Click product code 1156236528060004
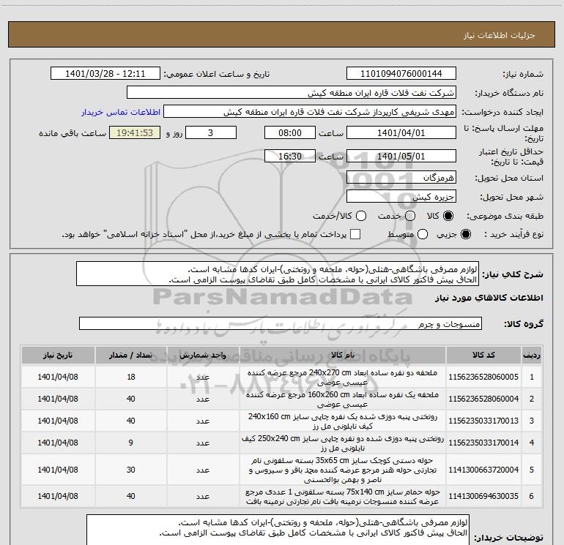Viewport: 564px width, 545px height. point(483,399)
